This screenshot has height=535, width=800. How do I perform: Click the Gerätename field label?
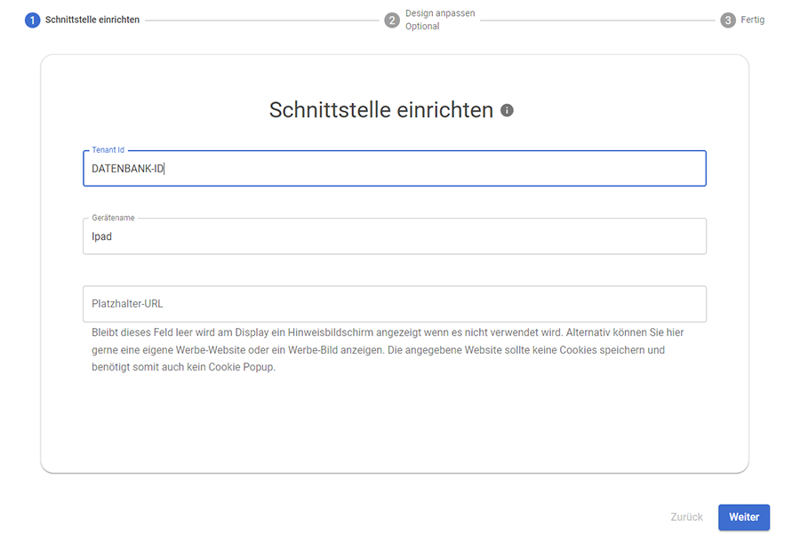[110, 217]
